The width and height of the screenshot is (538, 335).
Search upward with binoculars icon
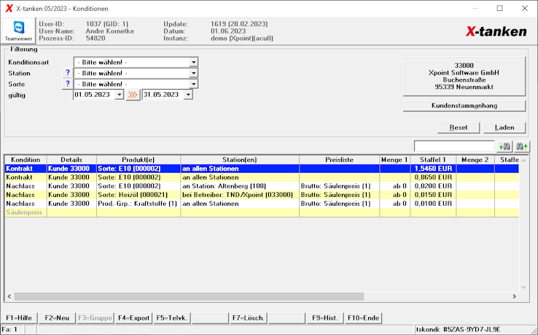coord(522,147)
